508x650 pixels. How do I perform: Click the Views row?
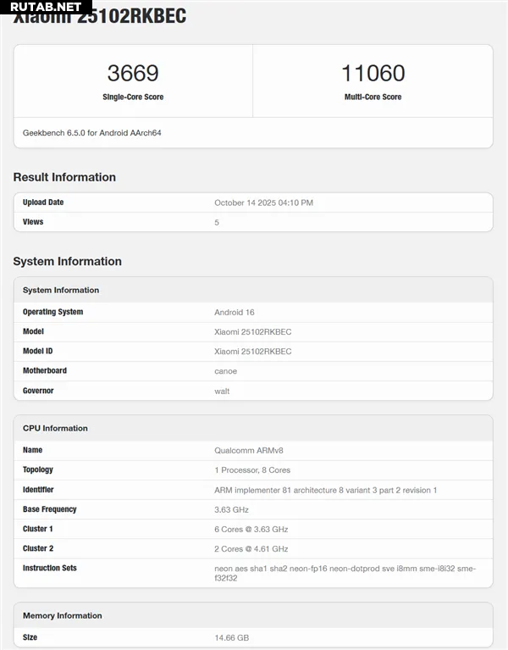click(x=252, y=222)
